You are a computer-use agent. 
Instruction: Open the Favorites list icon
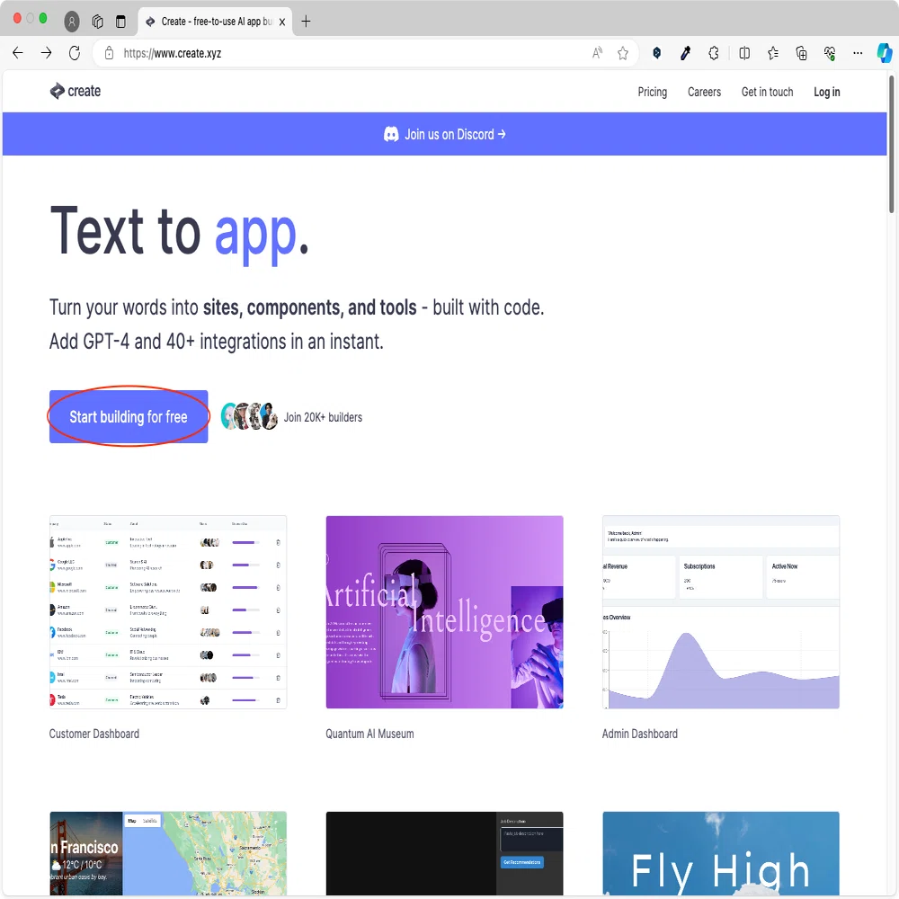(x=773, y=53)
